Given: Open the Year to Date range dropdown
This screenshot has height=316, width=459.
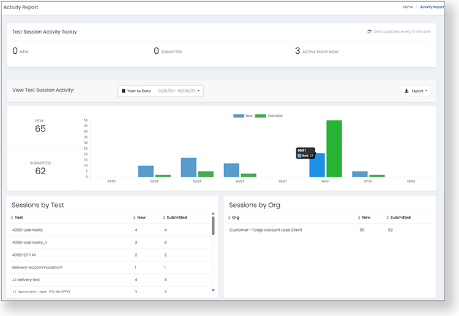Looking at the screenshot, I should pos(160,91).
